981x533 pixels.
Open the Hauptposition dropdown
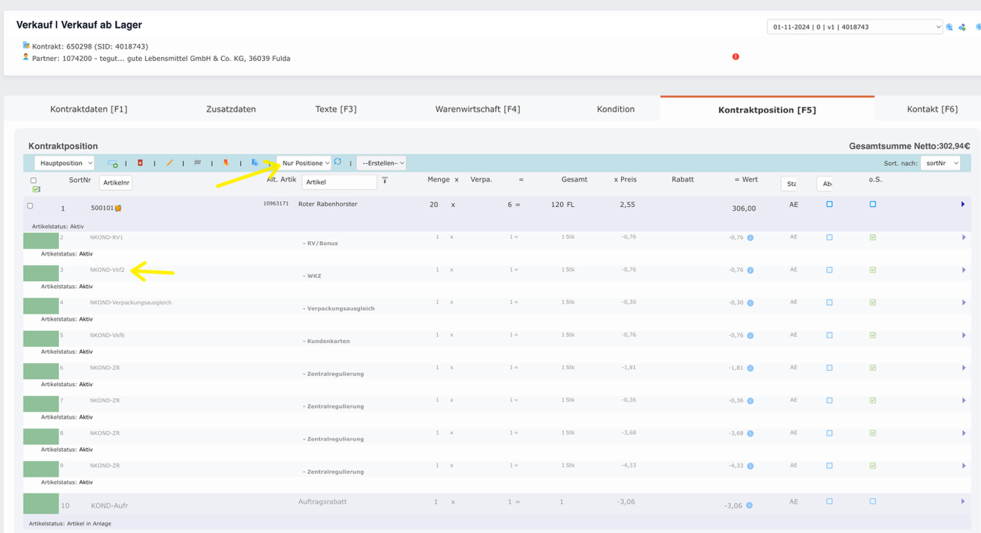tap(64, 163)
